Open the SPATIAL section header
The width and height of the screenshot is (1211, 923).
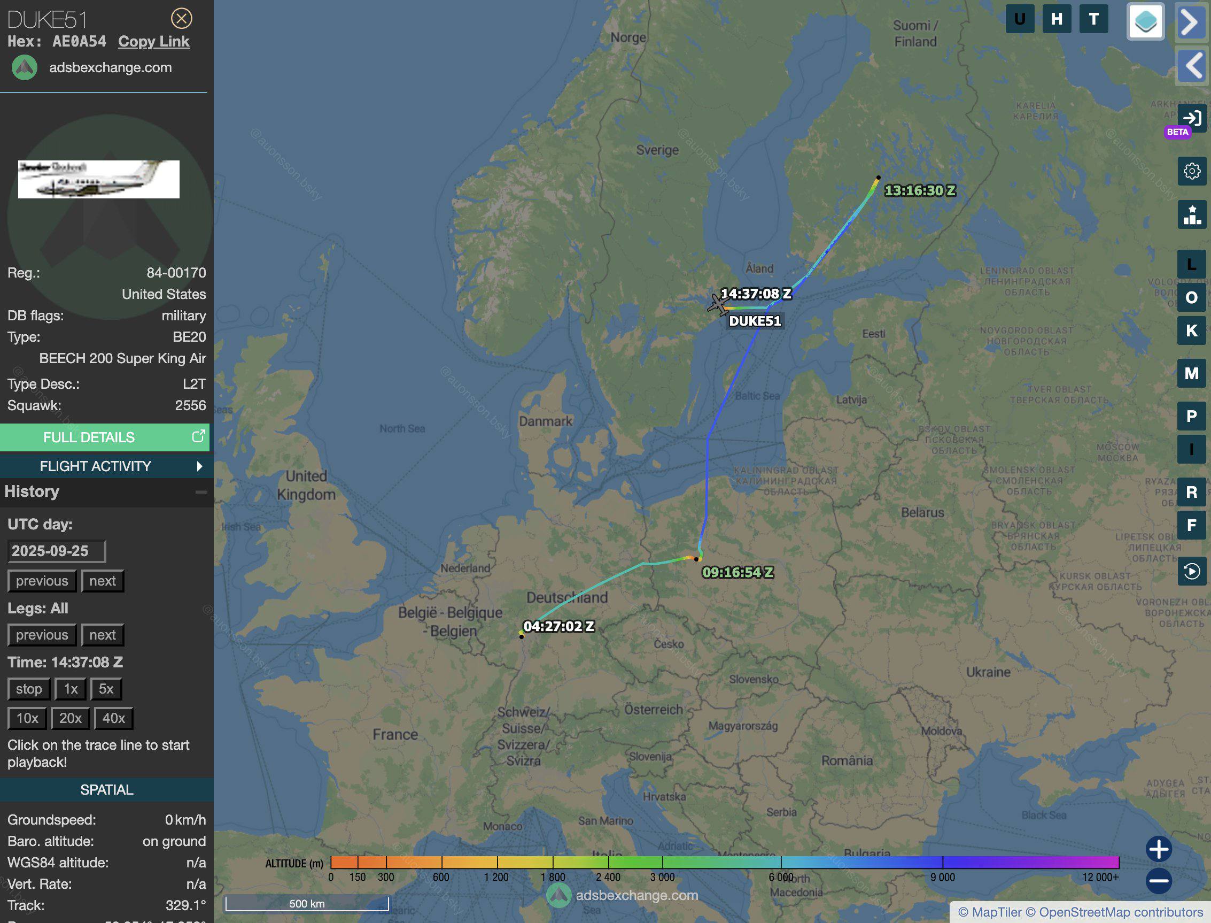pos(106,789)
